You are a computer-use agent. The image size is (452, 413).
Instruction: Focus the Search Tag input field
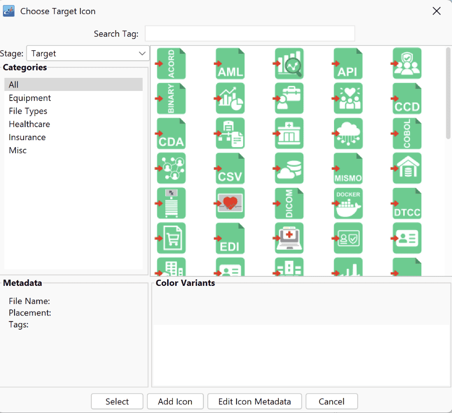coord(250,34)
